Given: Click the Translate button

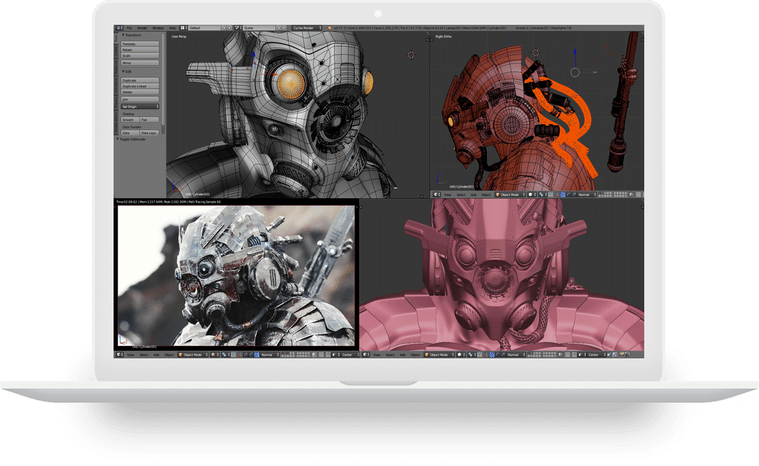Looking at the screenshot, I should (x=140, y=44).
